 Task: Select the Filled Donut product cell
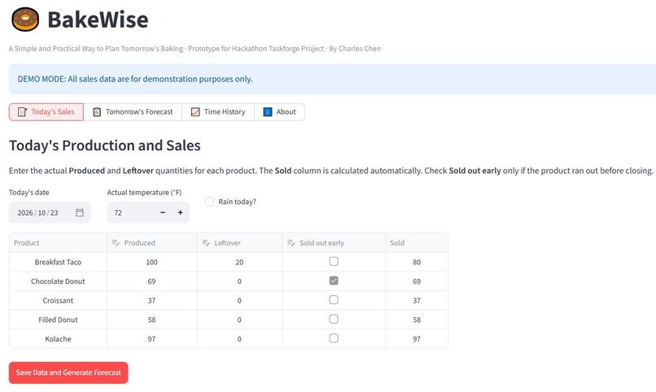[x=58, y=320]
